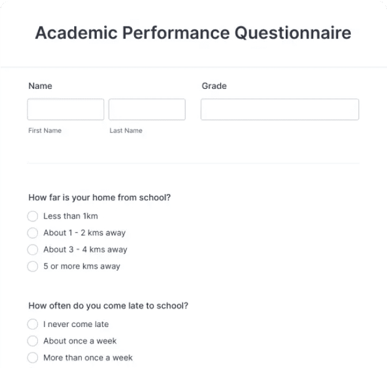The height and width of the screenshot is (368, 387).
Task: Click the 'I never come late' option text
Action: (76, 324)
